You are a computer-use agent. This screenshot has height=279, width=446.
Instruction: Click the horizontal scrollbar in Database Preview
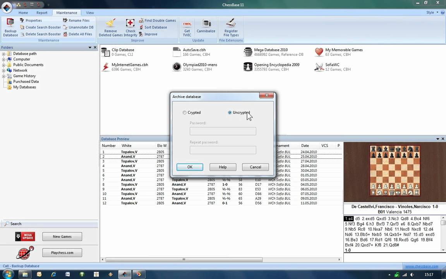(184, 259)
